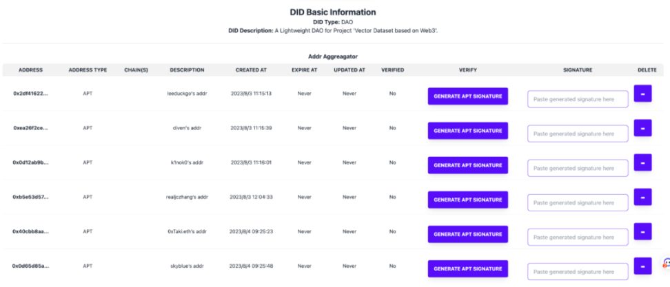
Task: Delete the diven's addr row
Action: (x=642, y=127)
